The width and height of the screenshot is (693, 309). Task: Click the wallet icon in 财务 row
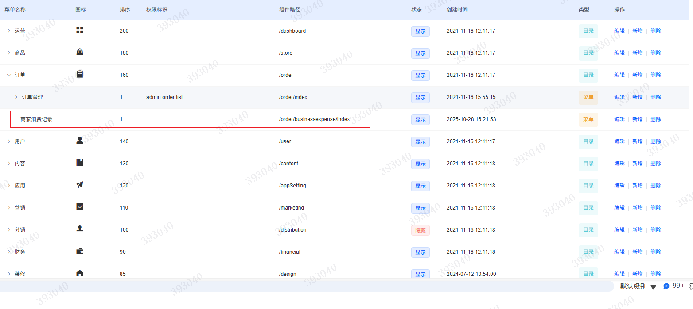pyautogui.click(x=80, y=251)
